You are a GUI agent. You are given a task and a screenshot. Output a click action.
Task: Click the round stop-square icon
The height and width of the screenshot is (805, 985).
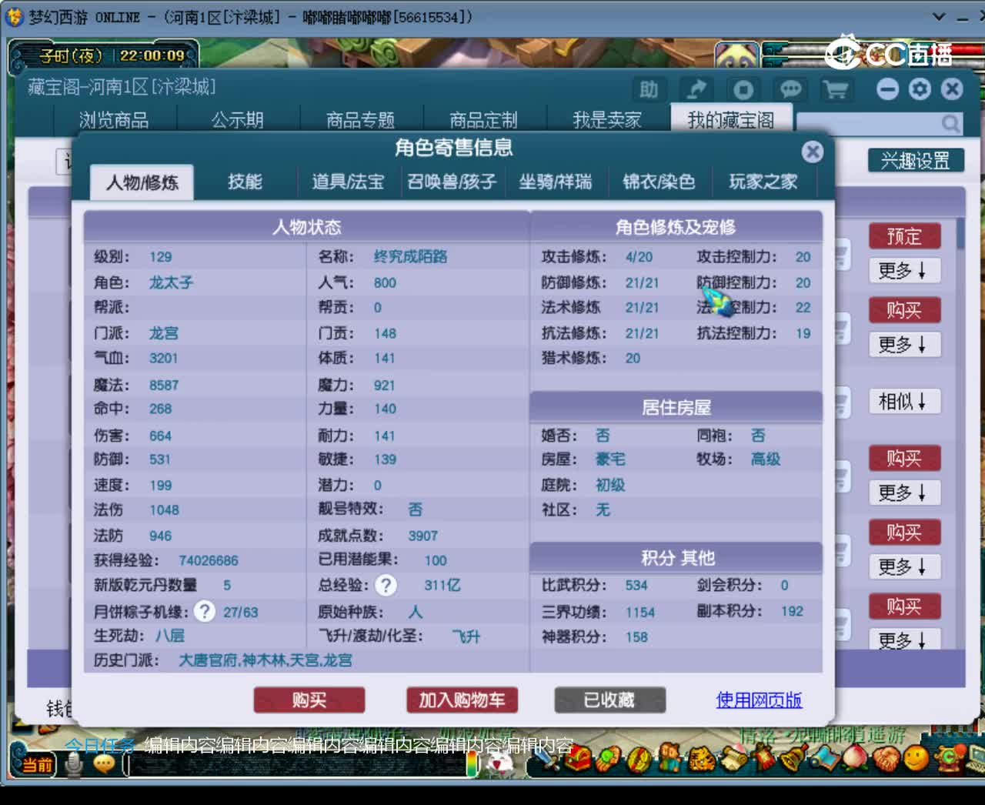[743, 90]
